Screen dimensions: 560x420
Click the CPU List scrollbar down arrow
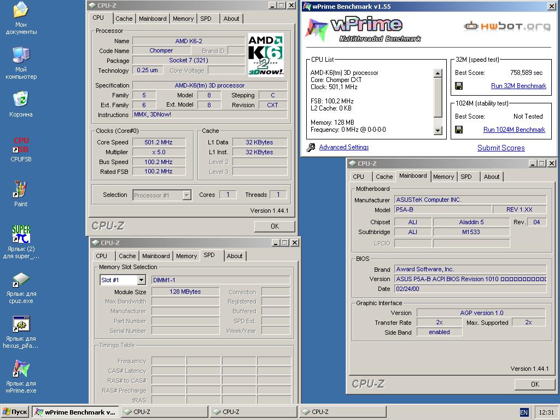438,131
